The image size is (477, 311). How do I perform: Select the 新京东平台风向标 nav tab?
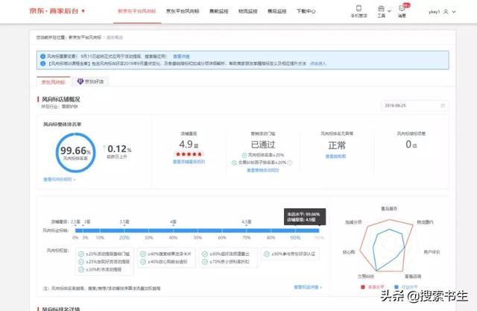click(137, 11)
